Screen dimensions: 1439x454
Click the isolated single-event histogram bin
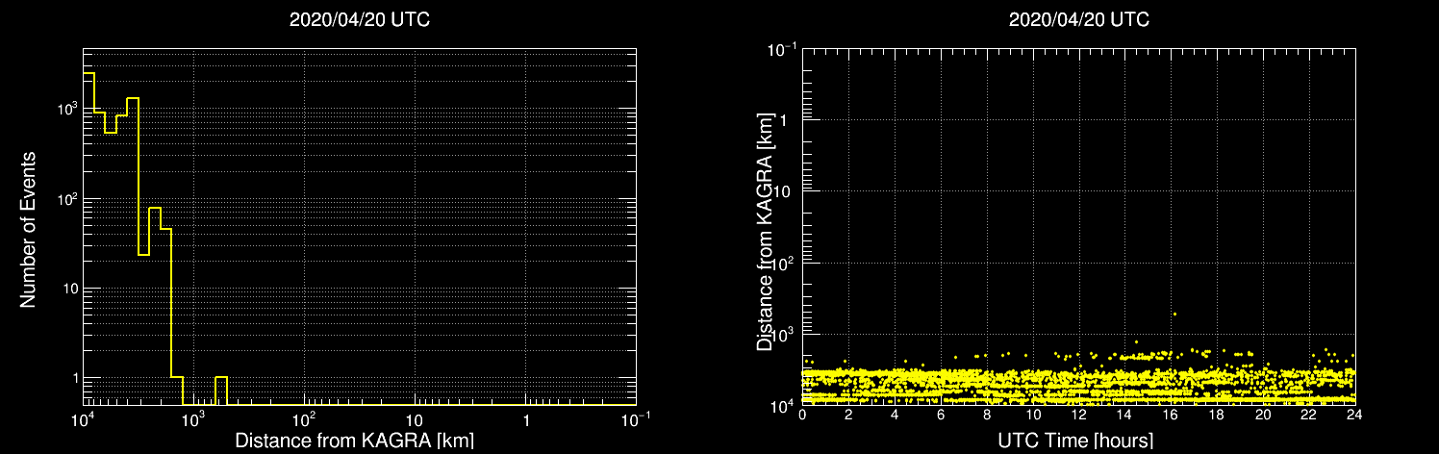tap(221, 391)
